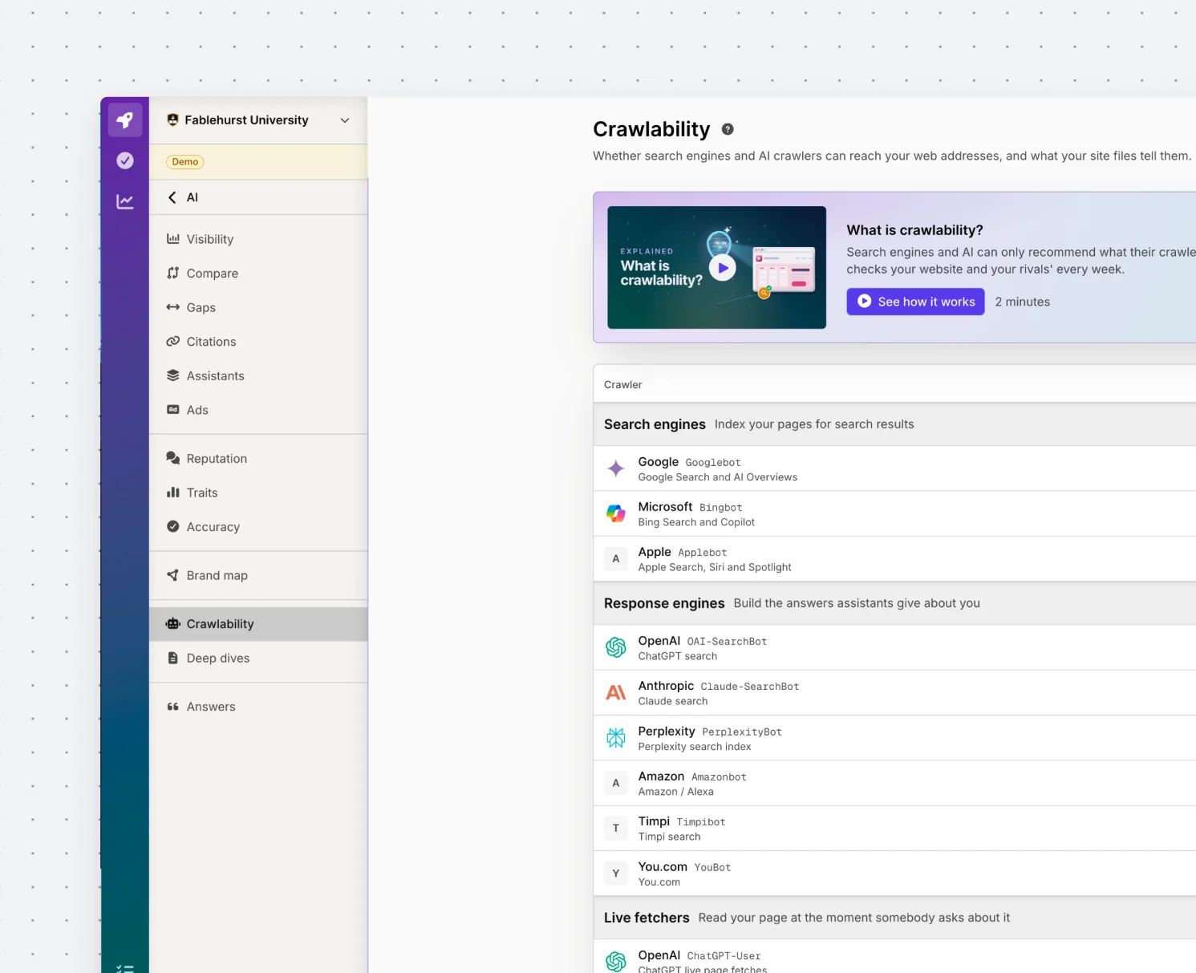
Task: Open the Gaps menu item
Action: tap(258, 307)
